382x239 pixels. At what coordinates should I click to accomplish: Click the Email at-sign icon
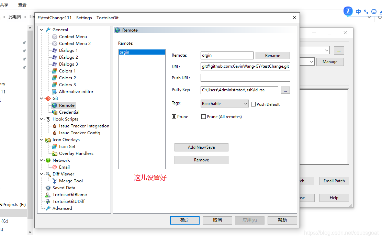click(55, 167)
